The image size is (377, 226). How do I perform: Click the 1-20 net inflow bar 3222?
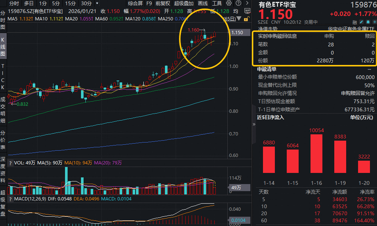click(364, 167)
